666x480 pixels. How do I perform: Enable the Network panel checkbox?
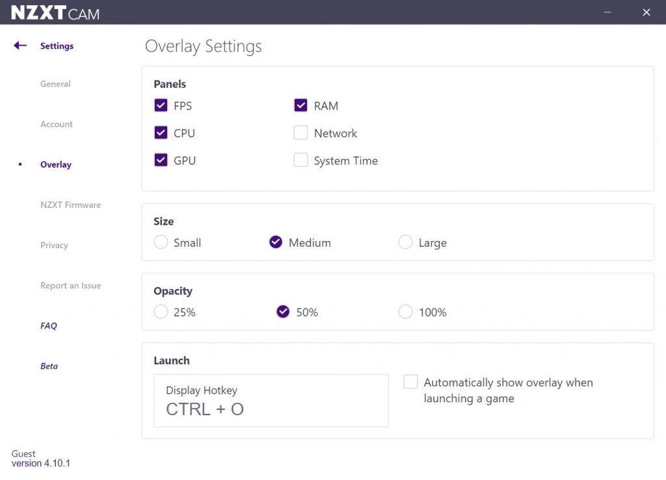tap(300, 133)
